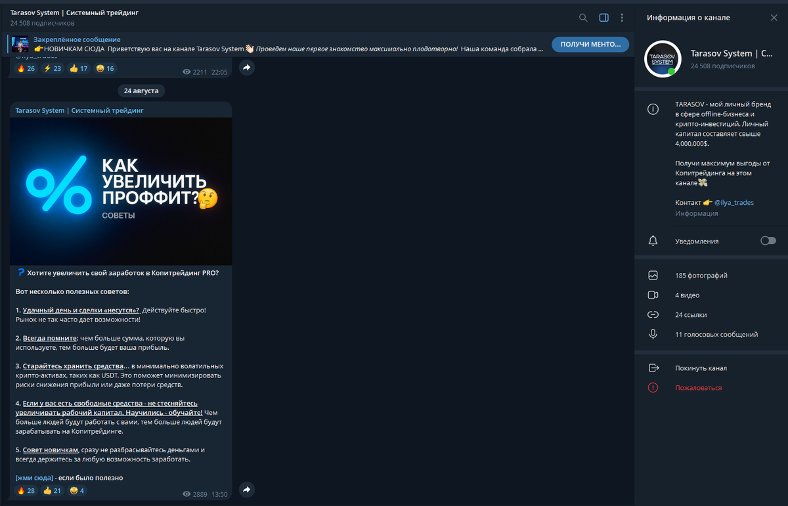Image resolution: width=788 pixels, height=506 pixels.
Task: Open search in channel header
Action: (x=583, y=18)
